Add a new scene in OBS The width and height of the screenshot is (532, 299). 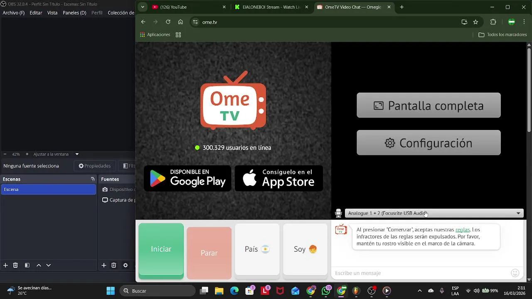5,265
